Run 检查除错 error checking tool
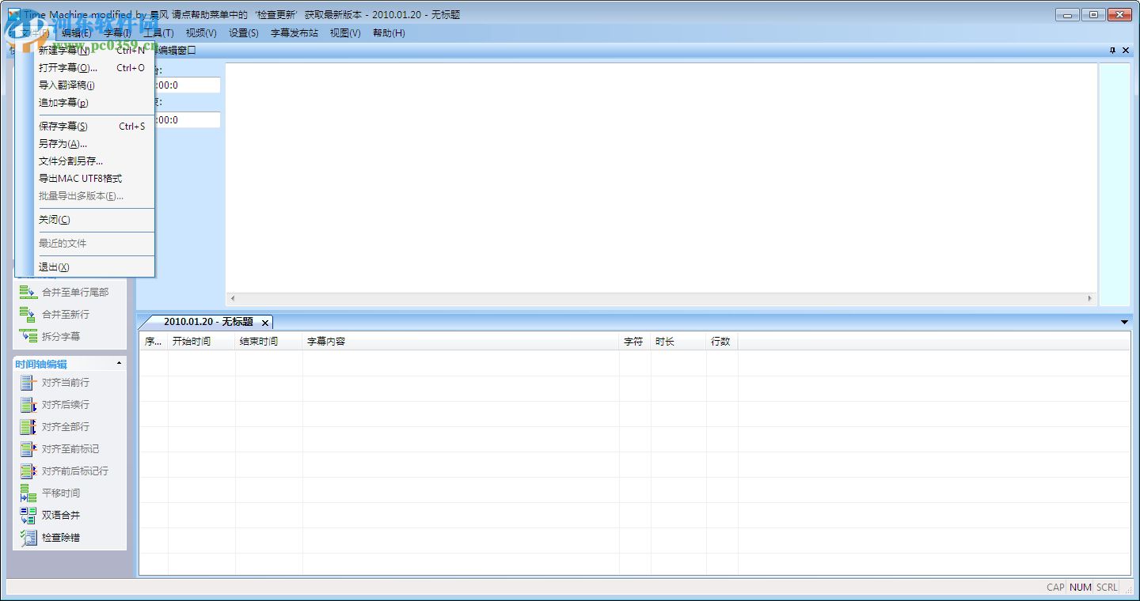 pos(52,537)
